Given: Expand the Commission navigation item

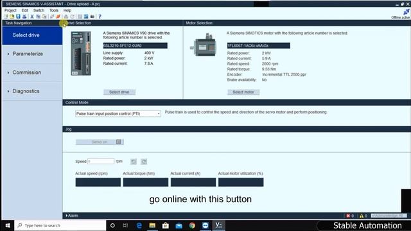Looking at the screenshot, I should point(32,73).
